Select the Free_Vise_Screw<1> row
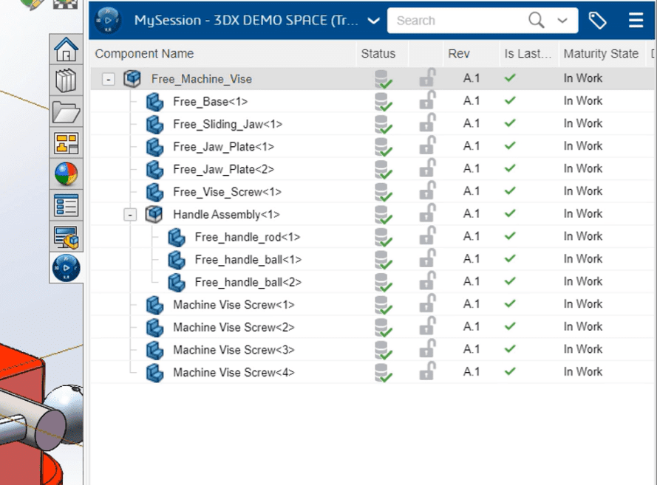Screen dimensions: 657x485 (x=372, y=192)
